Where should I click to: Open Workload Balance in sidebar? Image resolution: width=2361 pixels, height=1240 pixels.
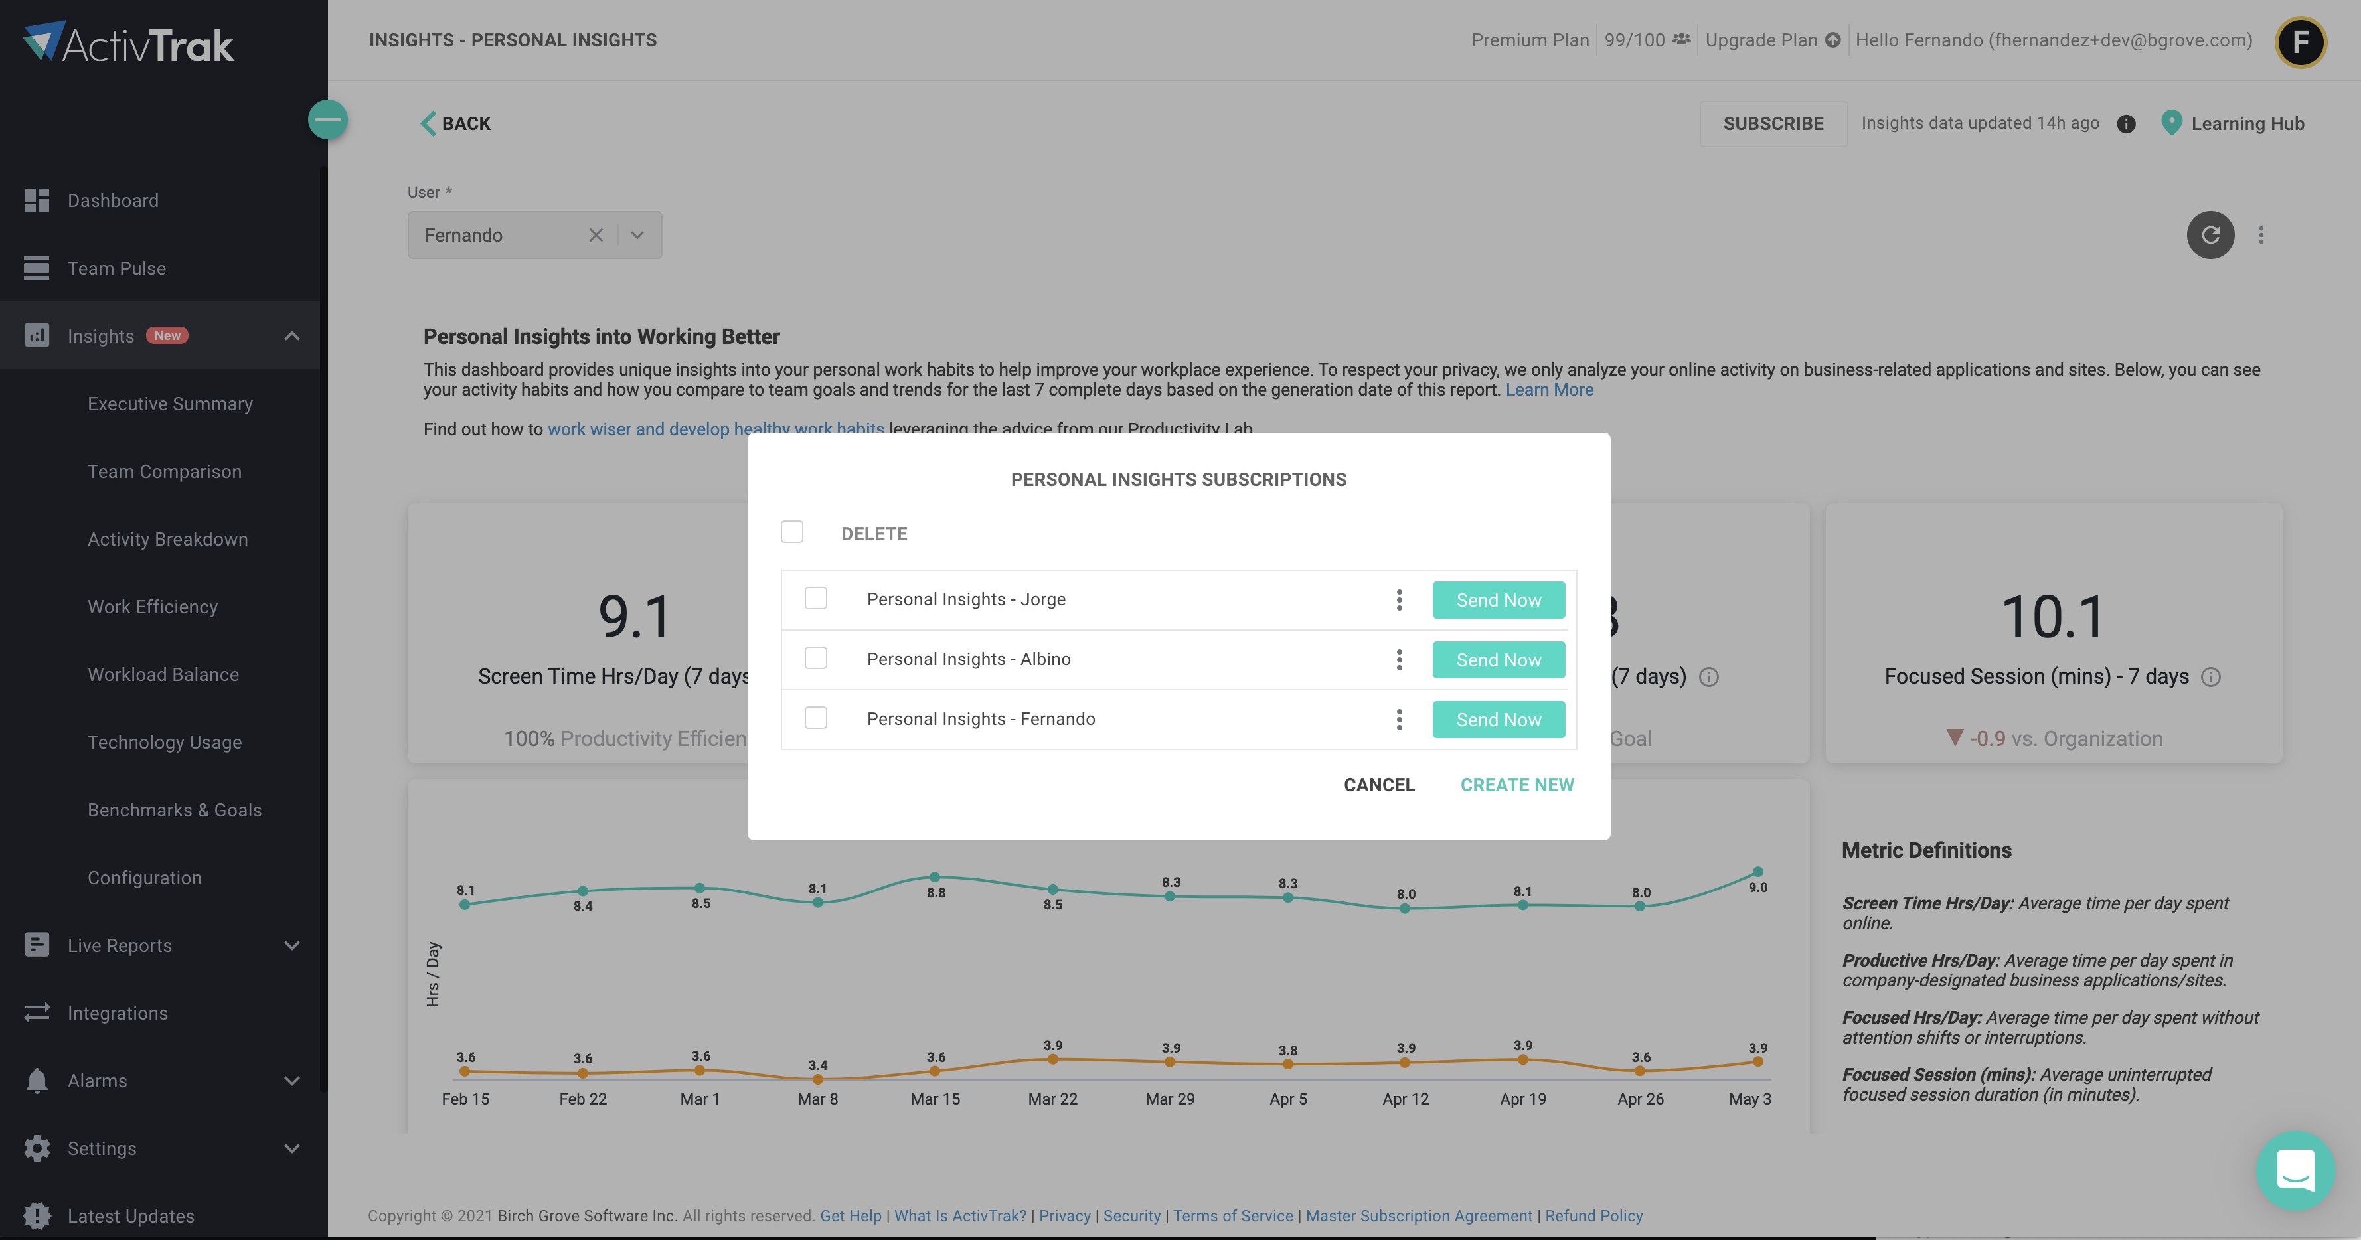(x=163, y=674)
